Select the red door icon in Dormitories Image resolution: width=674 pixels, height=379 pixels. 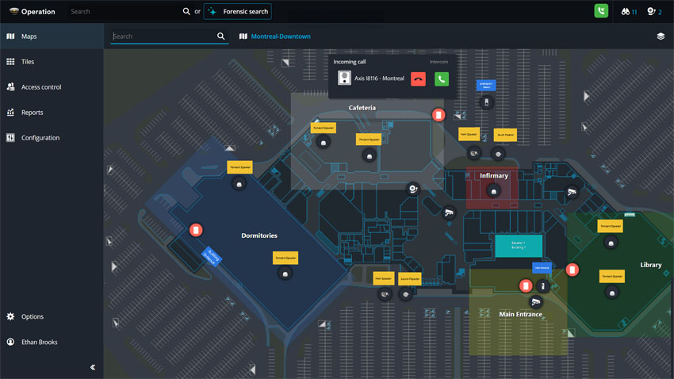[196, 230]
